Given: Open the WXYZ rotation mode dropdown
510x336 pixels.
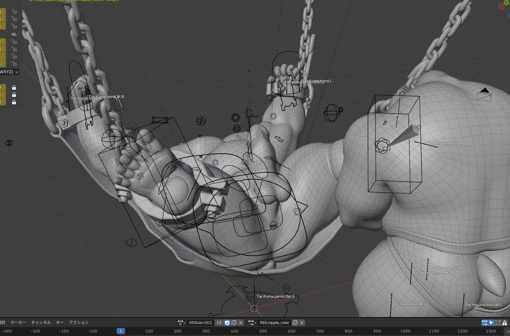Looking at the screenshot, I should point(9,72).
